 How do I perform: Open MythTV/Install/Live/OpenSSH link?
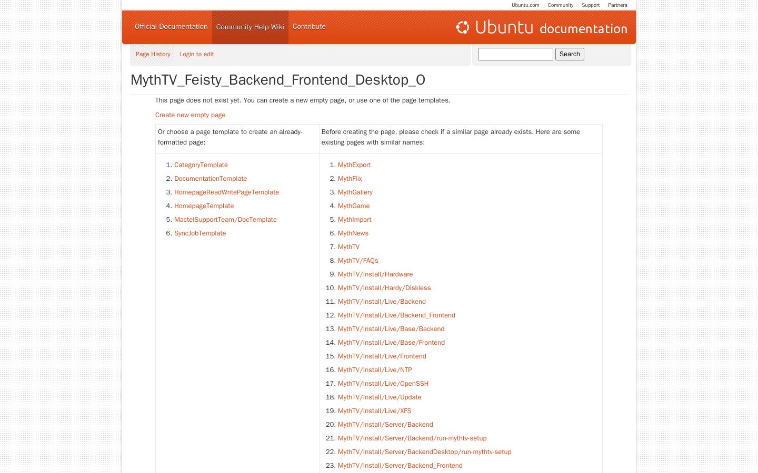[x=383, y=384]
